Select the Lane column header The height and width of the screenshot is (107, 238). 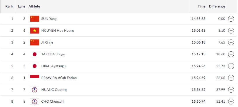pos(21,6)
